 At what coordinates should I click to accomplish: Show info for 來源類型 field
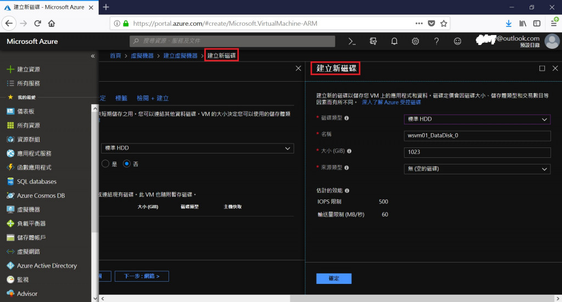[347, 168]
